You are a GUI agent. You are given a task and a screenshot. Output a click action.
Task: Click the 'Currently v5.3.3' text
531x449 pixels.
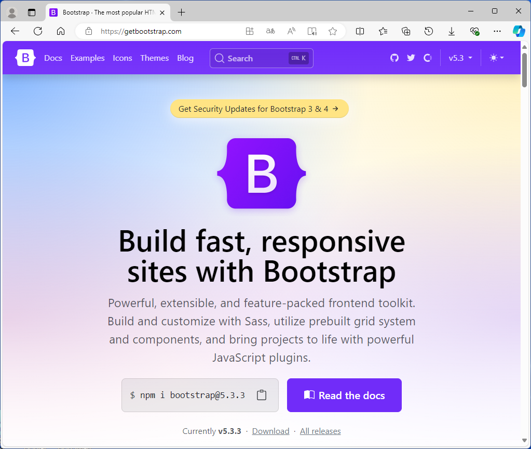212,431
